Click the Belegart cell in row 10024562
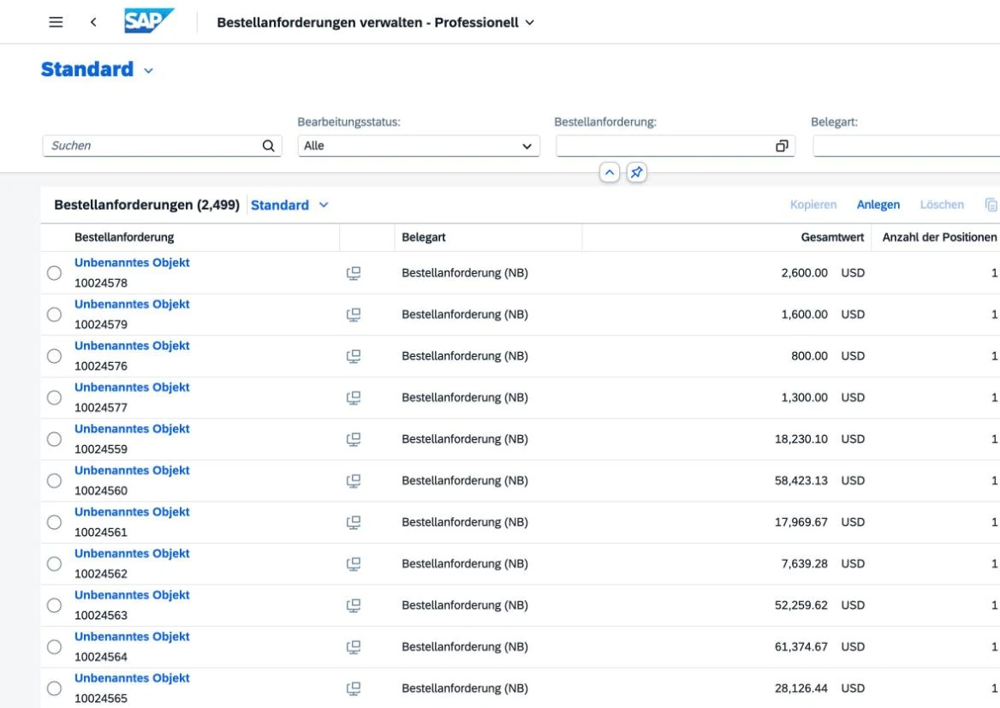 point(465,563)
